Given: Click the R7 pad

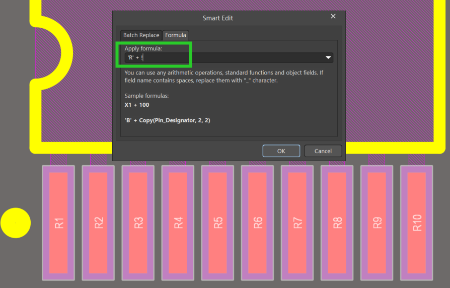Looking at the screenshot, I should [x=297, y=223].
